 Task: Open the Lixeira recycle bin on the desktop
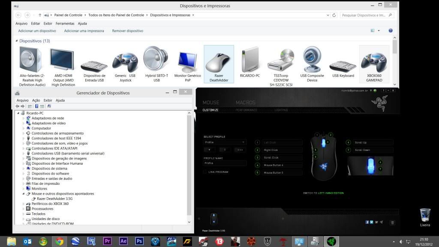(425, 217)
